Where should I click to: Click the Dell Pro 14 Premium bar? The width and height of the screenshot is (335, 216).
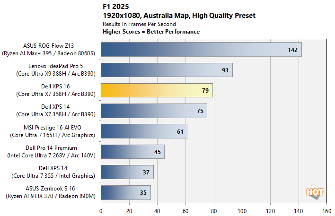pyautogui.click(x=132, y=152)
